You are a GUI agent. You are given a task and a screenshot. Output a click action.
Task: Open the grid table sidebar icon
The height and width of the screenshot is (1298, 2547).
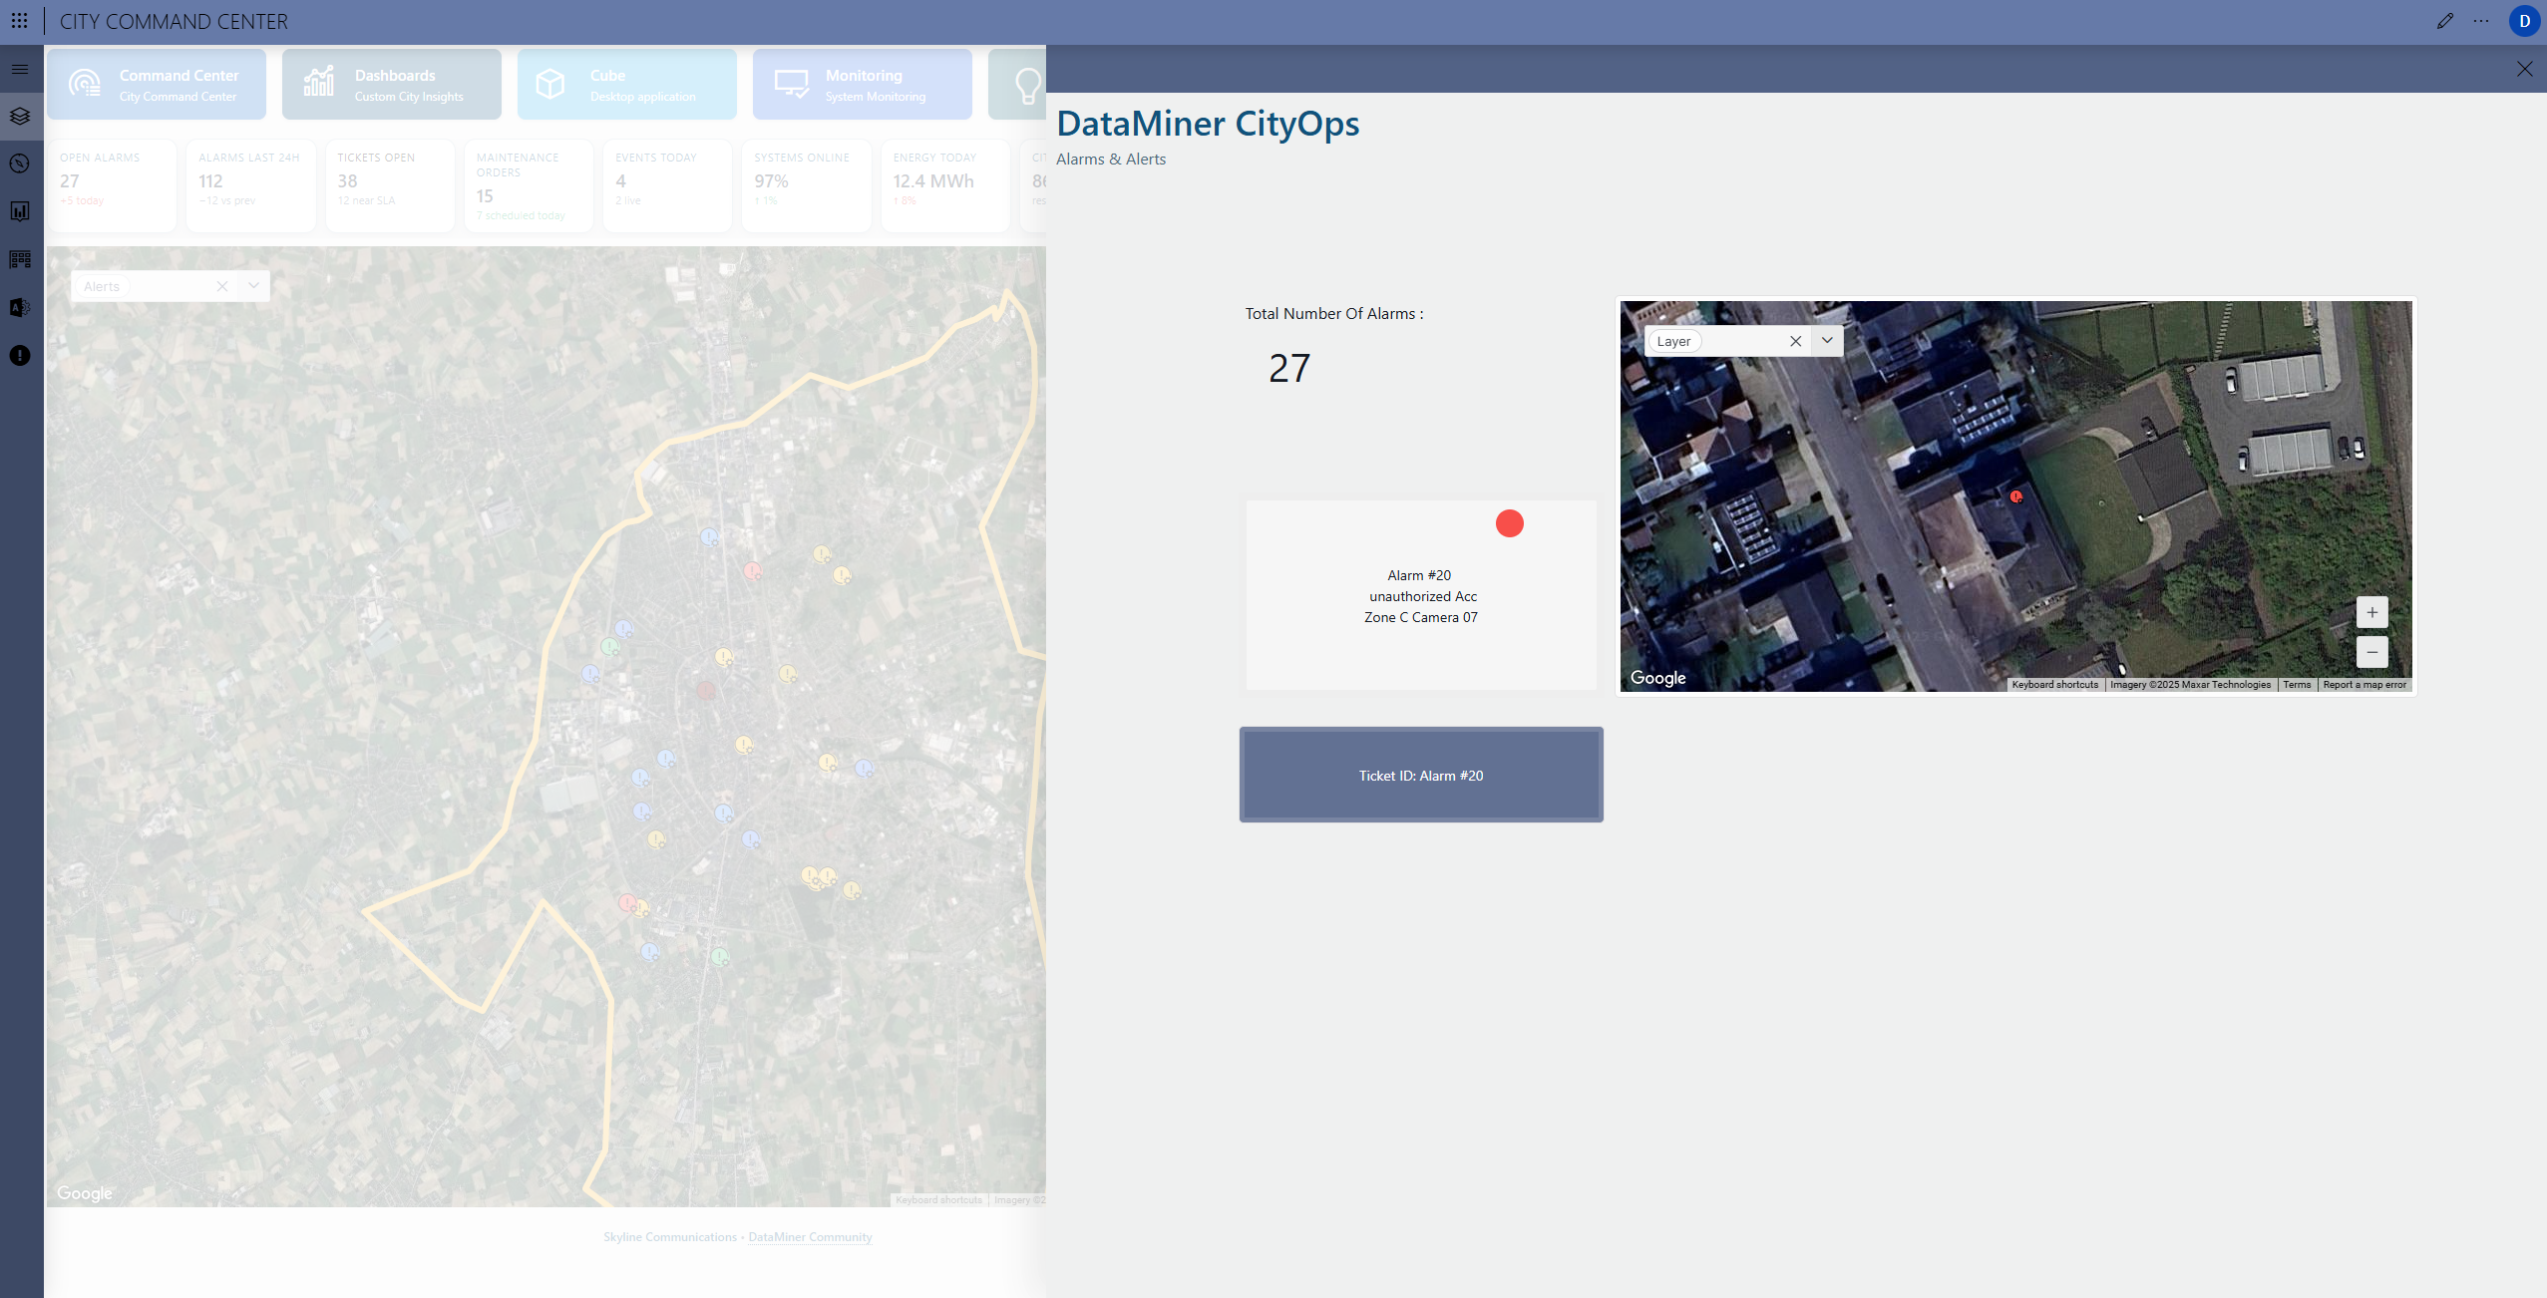tap(20, 259)
